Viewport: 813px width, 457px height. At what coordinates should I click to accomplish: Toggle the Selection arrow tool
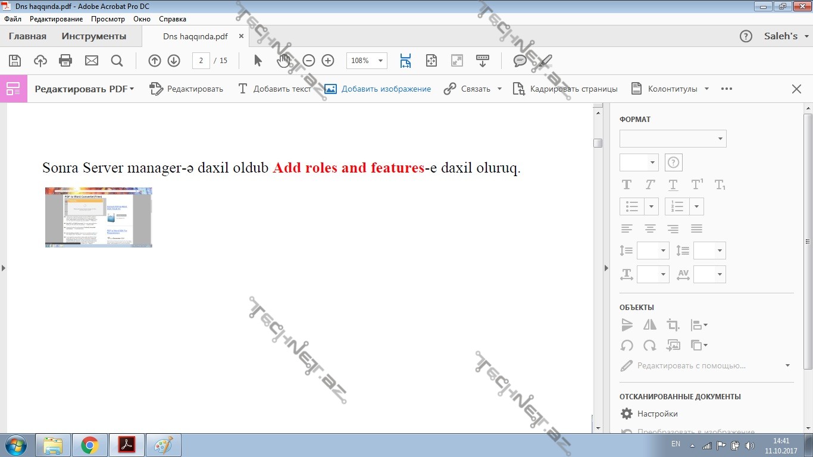(258, 61)
